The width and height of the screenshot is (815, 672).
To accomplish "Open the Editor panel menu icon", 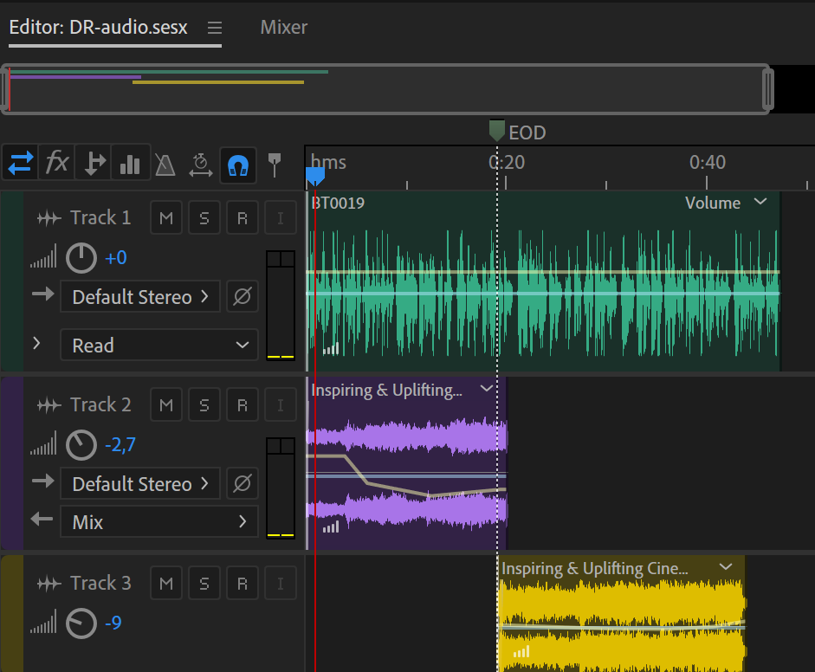I will [215, 28].
